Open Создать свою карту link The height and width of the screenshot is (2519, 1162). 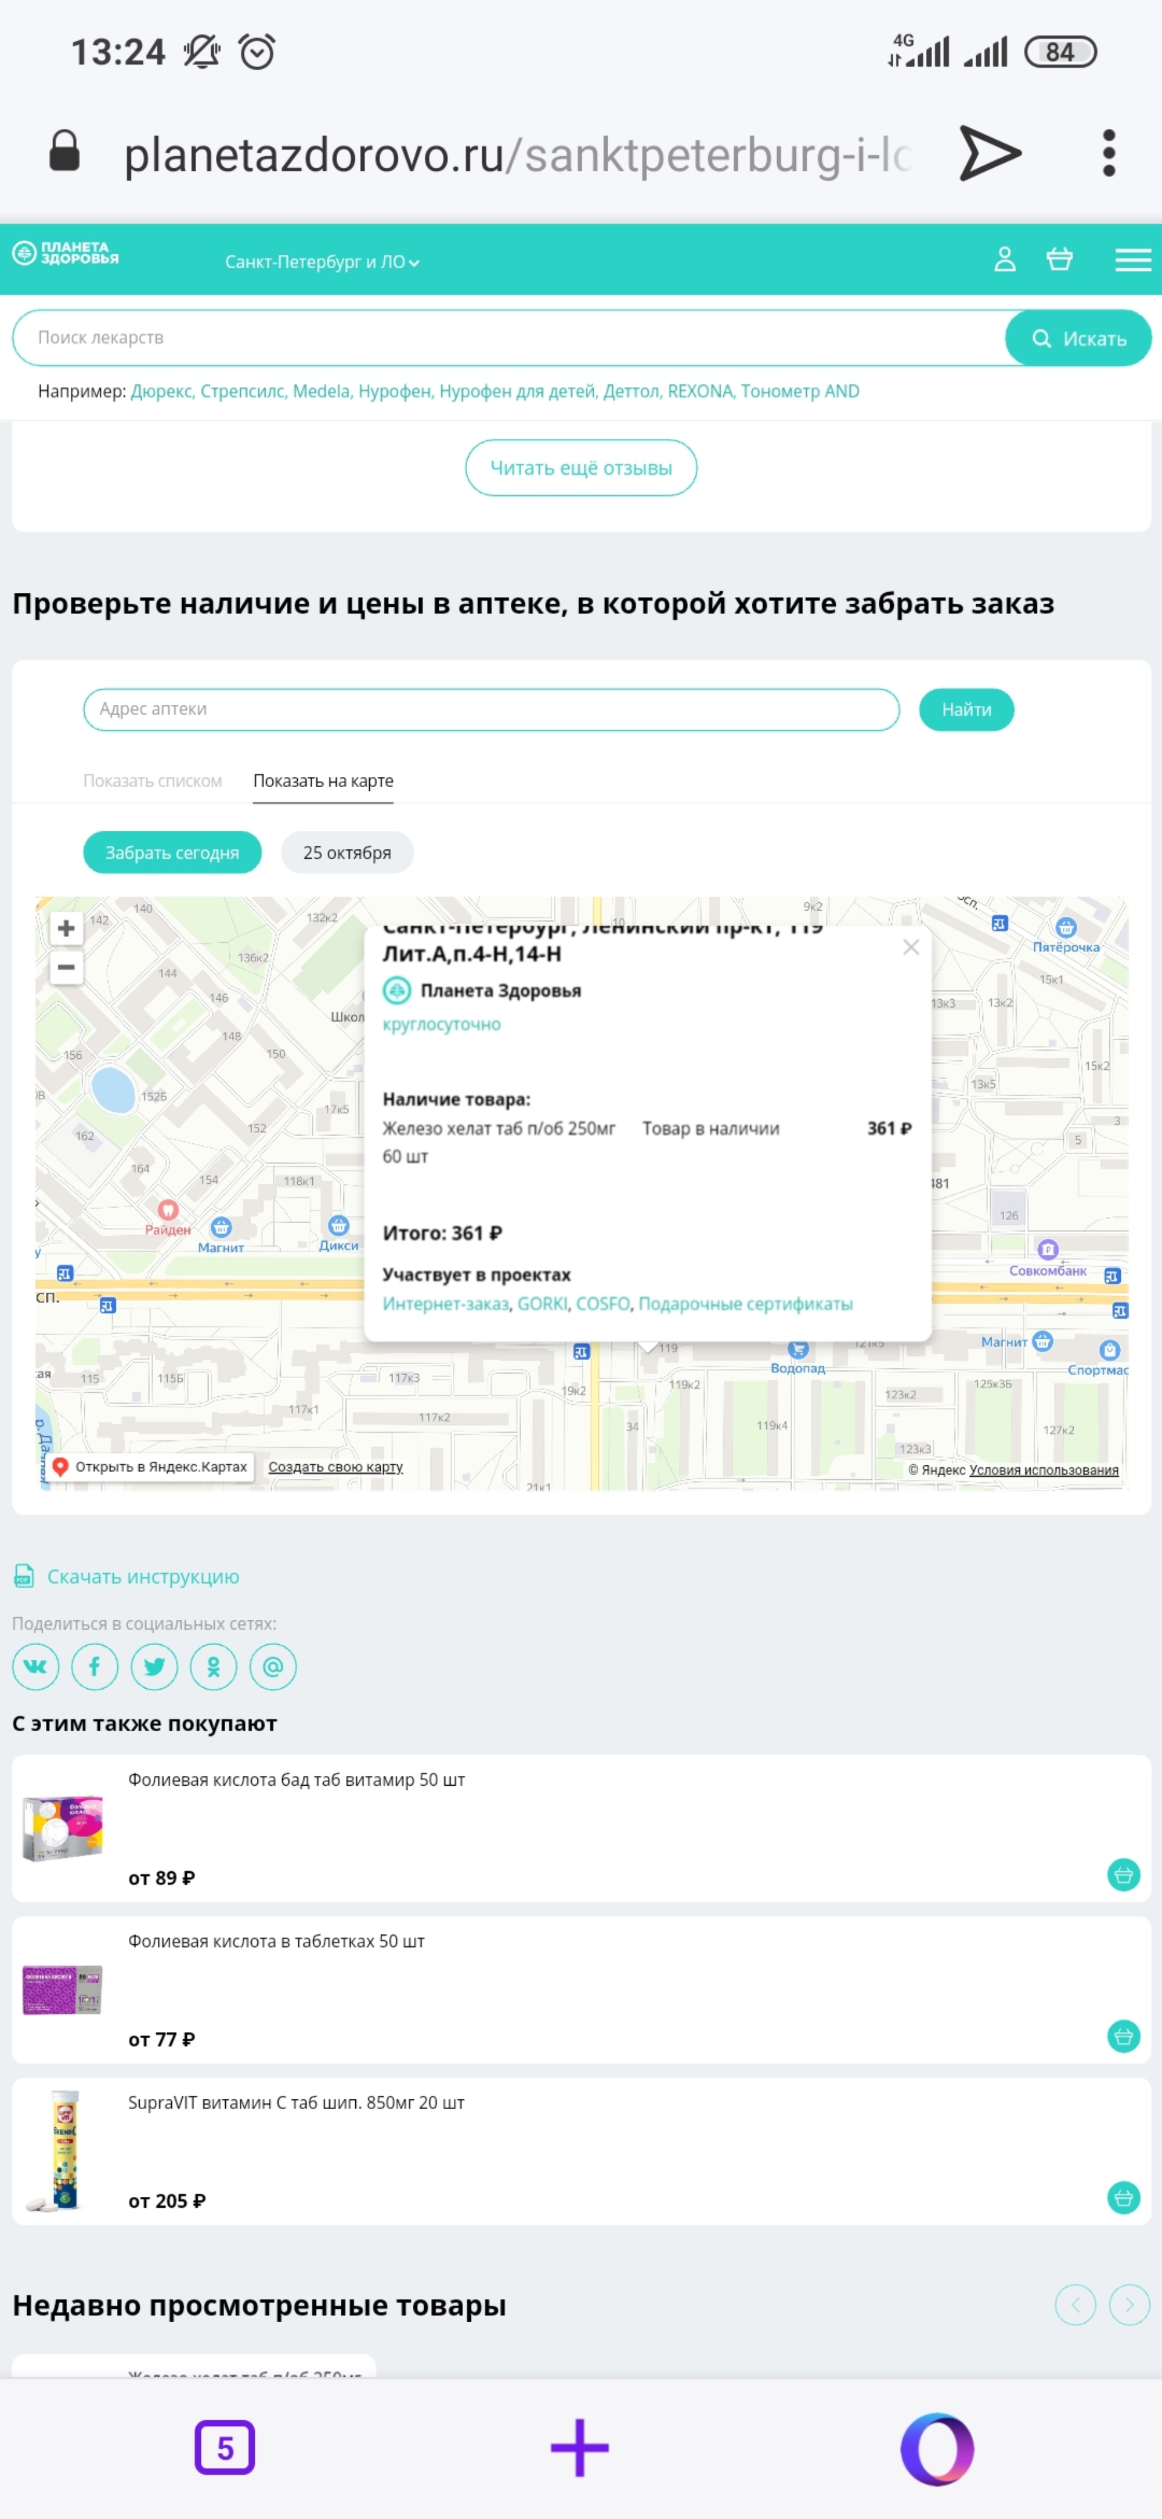tap(335, 1467)
